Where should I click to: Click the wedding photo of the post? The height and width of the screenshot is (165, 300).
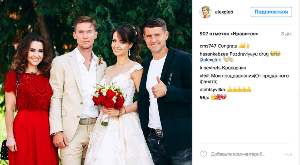(96, 83)
